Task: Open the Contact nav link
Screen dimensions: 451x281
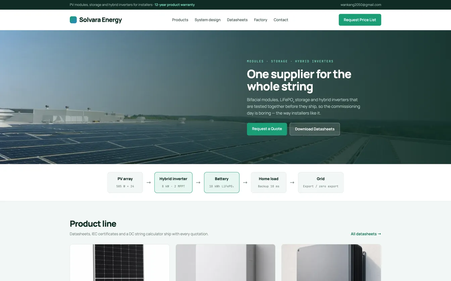Action: coord(281,20)
